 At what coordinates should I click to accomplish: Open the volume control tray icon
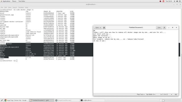(177, 1)
